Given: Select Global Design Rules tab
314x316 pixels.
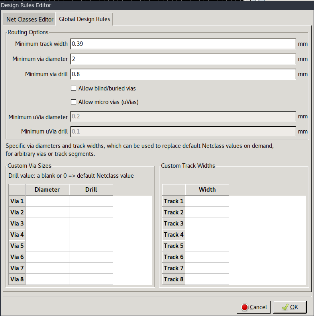Looking at the screenshot, I should [x=84, y=19].
